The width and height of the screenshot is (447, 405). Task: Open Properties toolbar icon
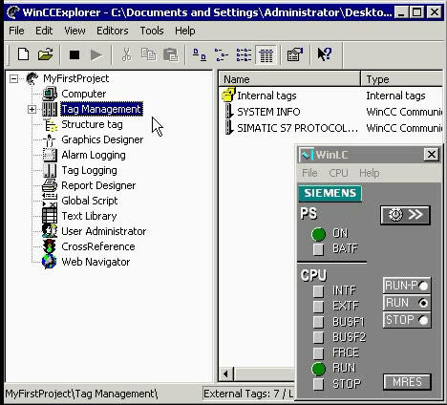[295, 54]
